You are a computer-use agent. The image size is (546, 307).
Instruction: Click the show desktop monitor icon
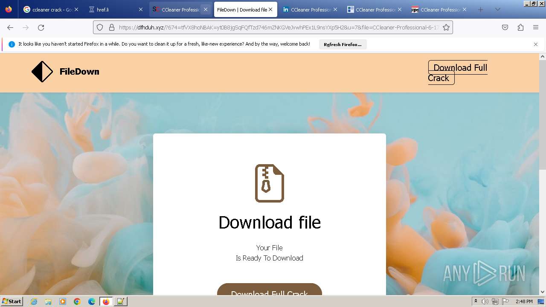[x=541, y=301]
